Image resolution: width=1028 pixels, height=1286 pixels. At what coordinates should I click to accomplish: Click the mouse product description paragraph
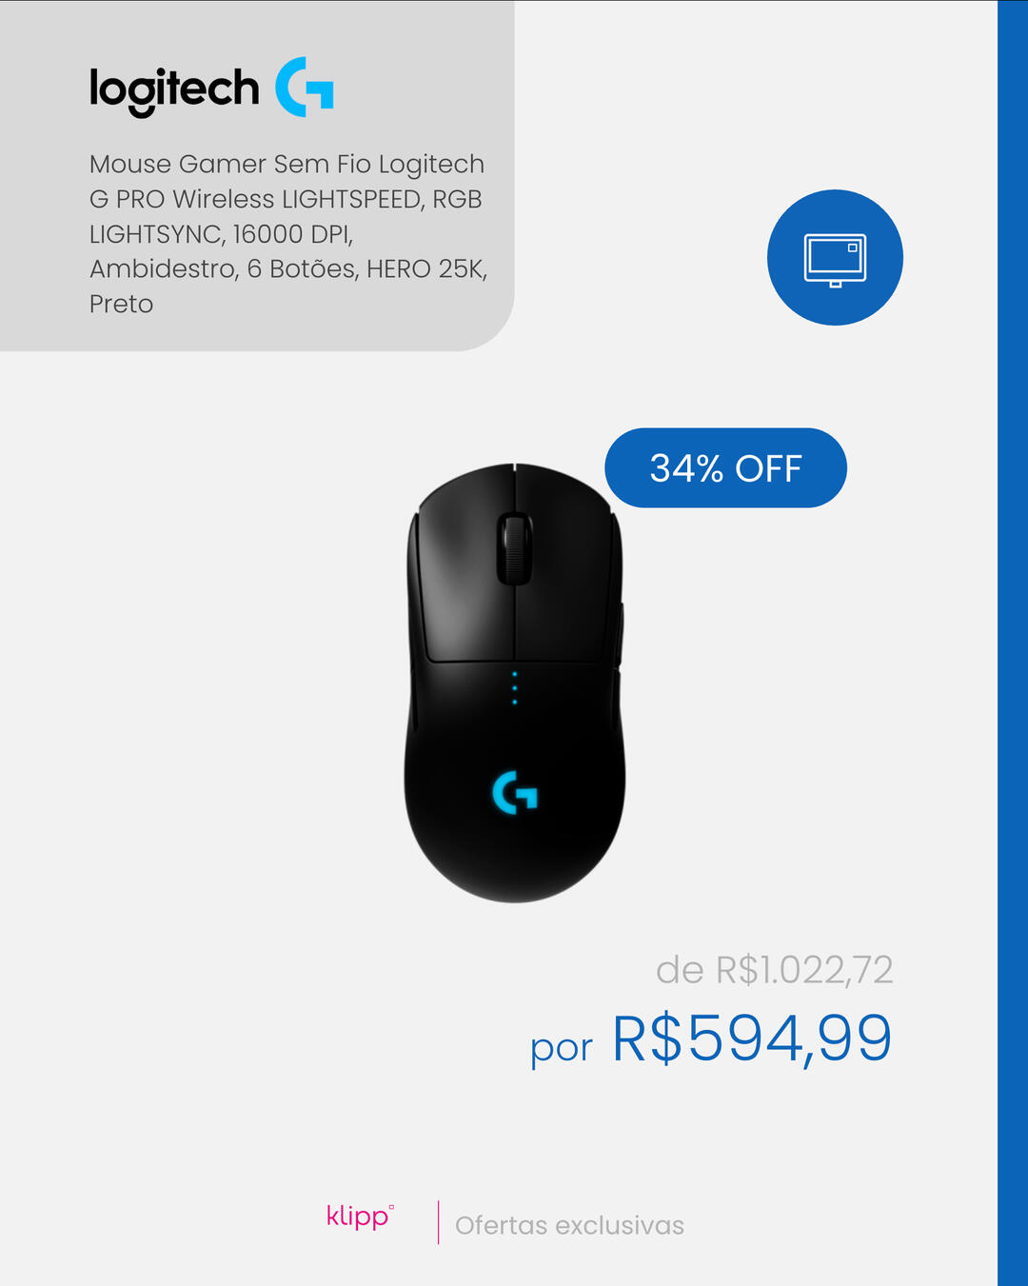(x=288, y=233)
